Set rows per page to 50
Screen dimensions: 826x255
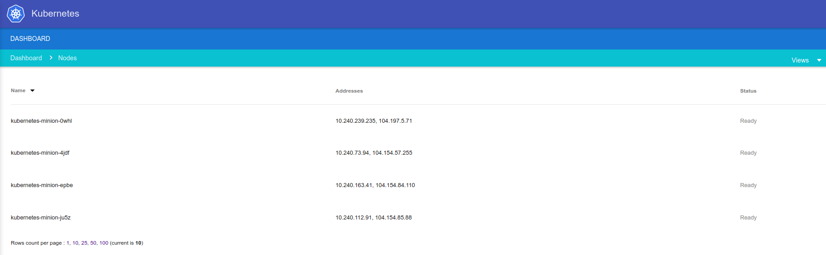[93, 243]
